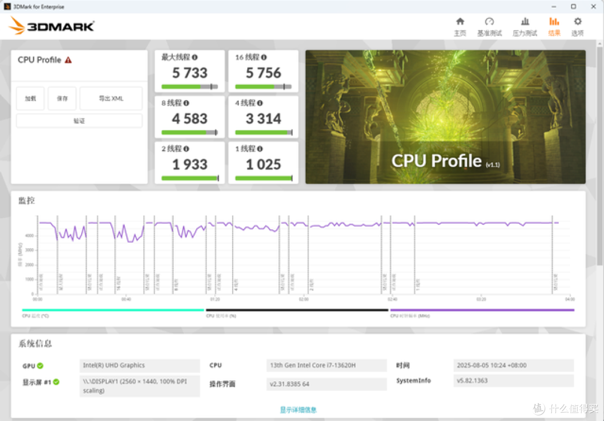Image resolution: width=604 pixels, height=421 pixels.
Task: Click the 最大线程 score bar
Action: point(190,87)
